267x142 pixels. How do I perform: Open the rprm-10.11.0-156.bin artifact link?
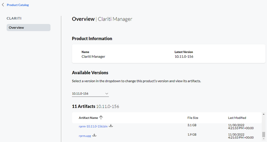[x=93, y=126]
